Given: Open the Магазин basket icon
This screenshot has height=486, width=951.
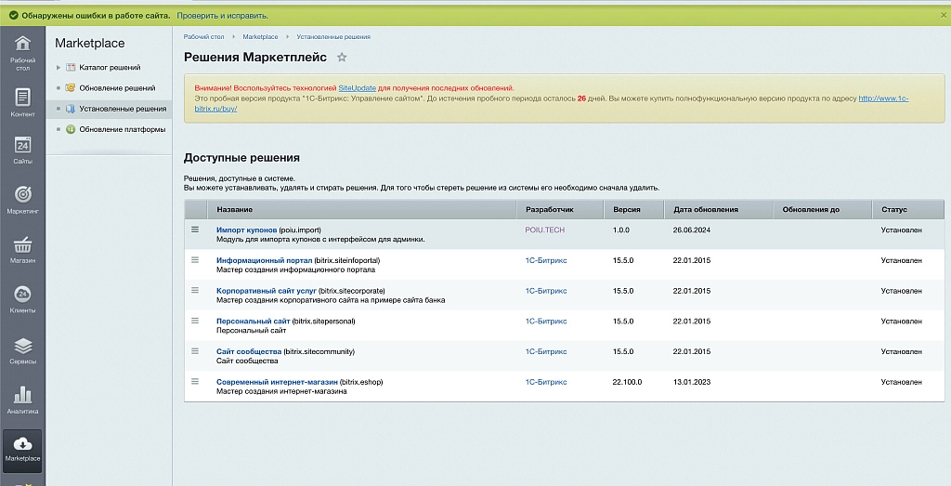Looking at the screenshot, I should (x=22, y=245).
